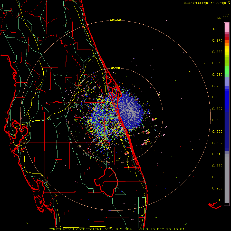Click the DCC label above color scale
The image size is (231, 231).
pos(225,15)
